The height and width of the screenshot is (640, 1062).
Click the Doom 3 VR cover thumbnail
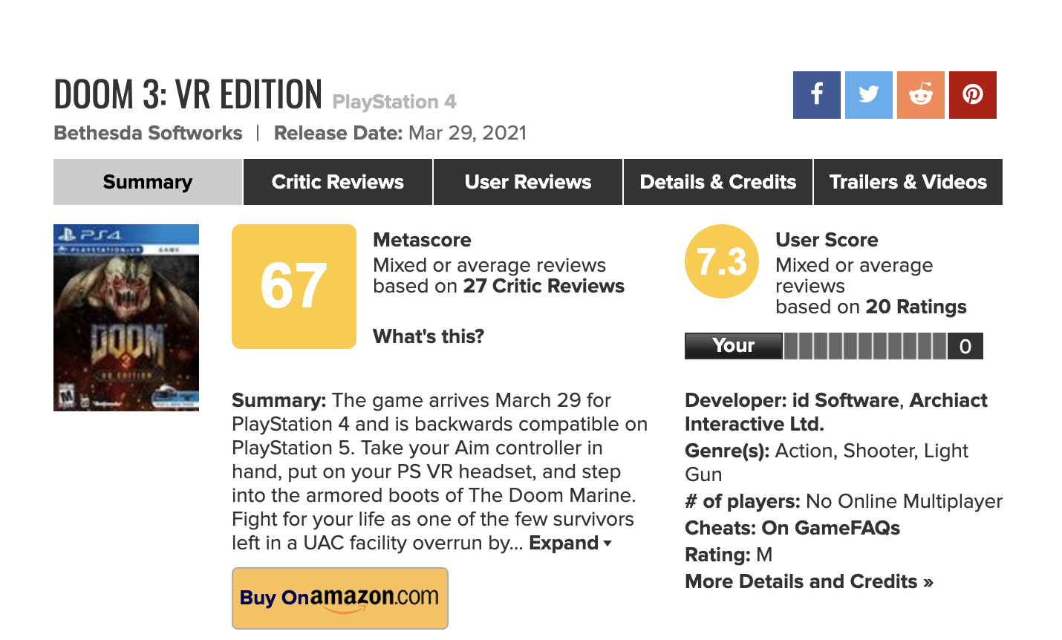pyautogui.click(x=126, y=318)
